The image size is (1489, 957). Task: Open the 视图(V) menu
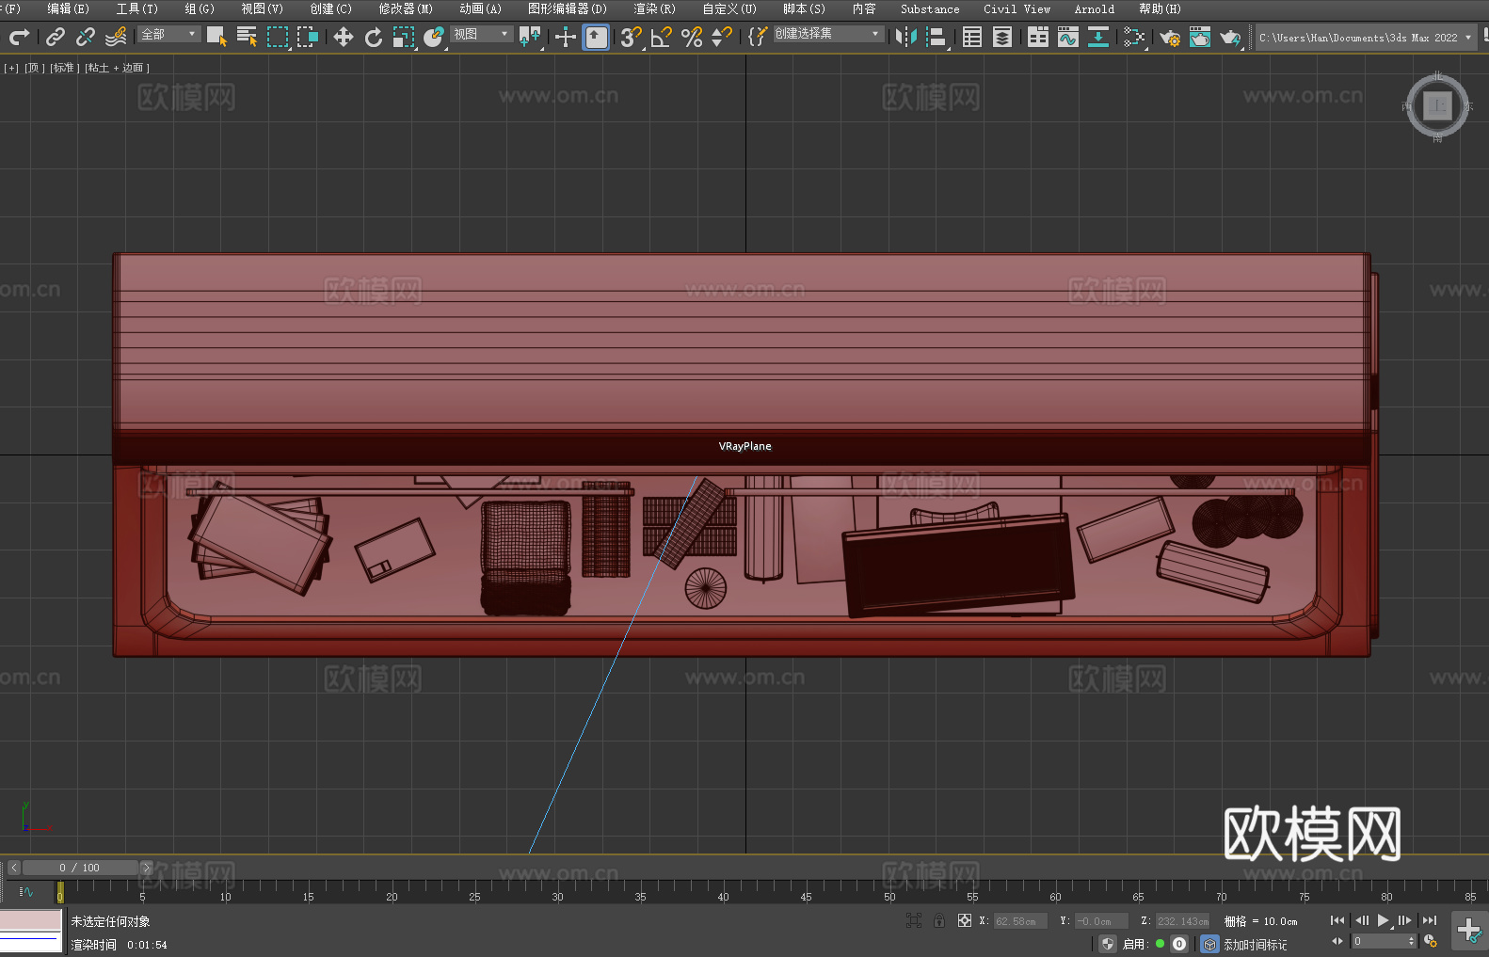(262, 8)
